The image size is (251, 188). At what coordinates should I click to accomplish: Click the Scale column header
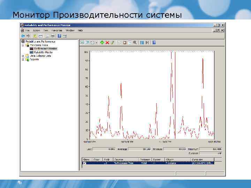108,159
